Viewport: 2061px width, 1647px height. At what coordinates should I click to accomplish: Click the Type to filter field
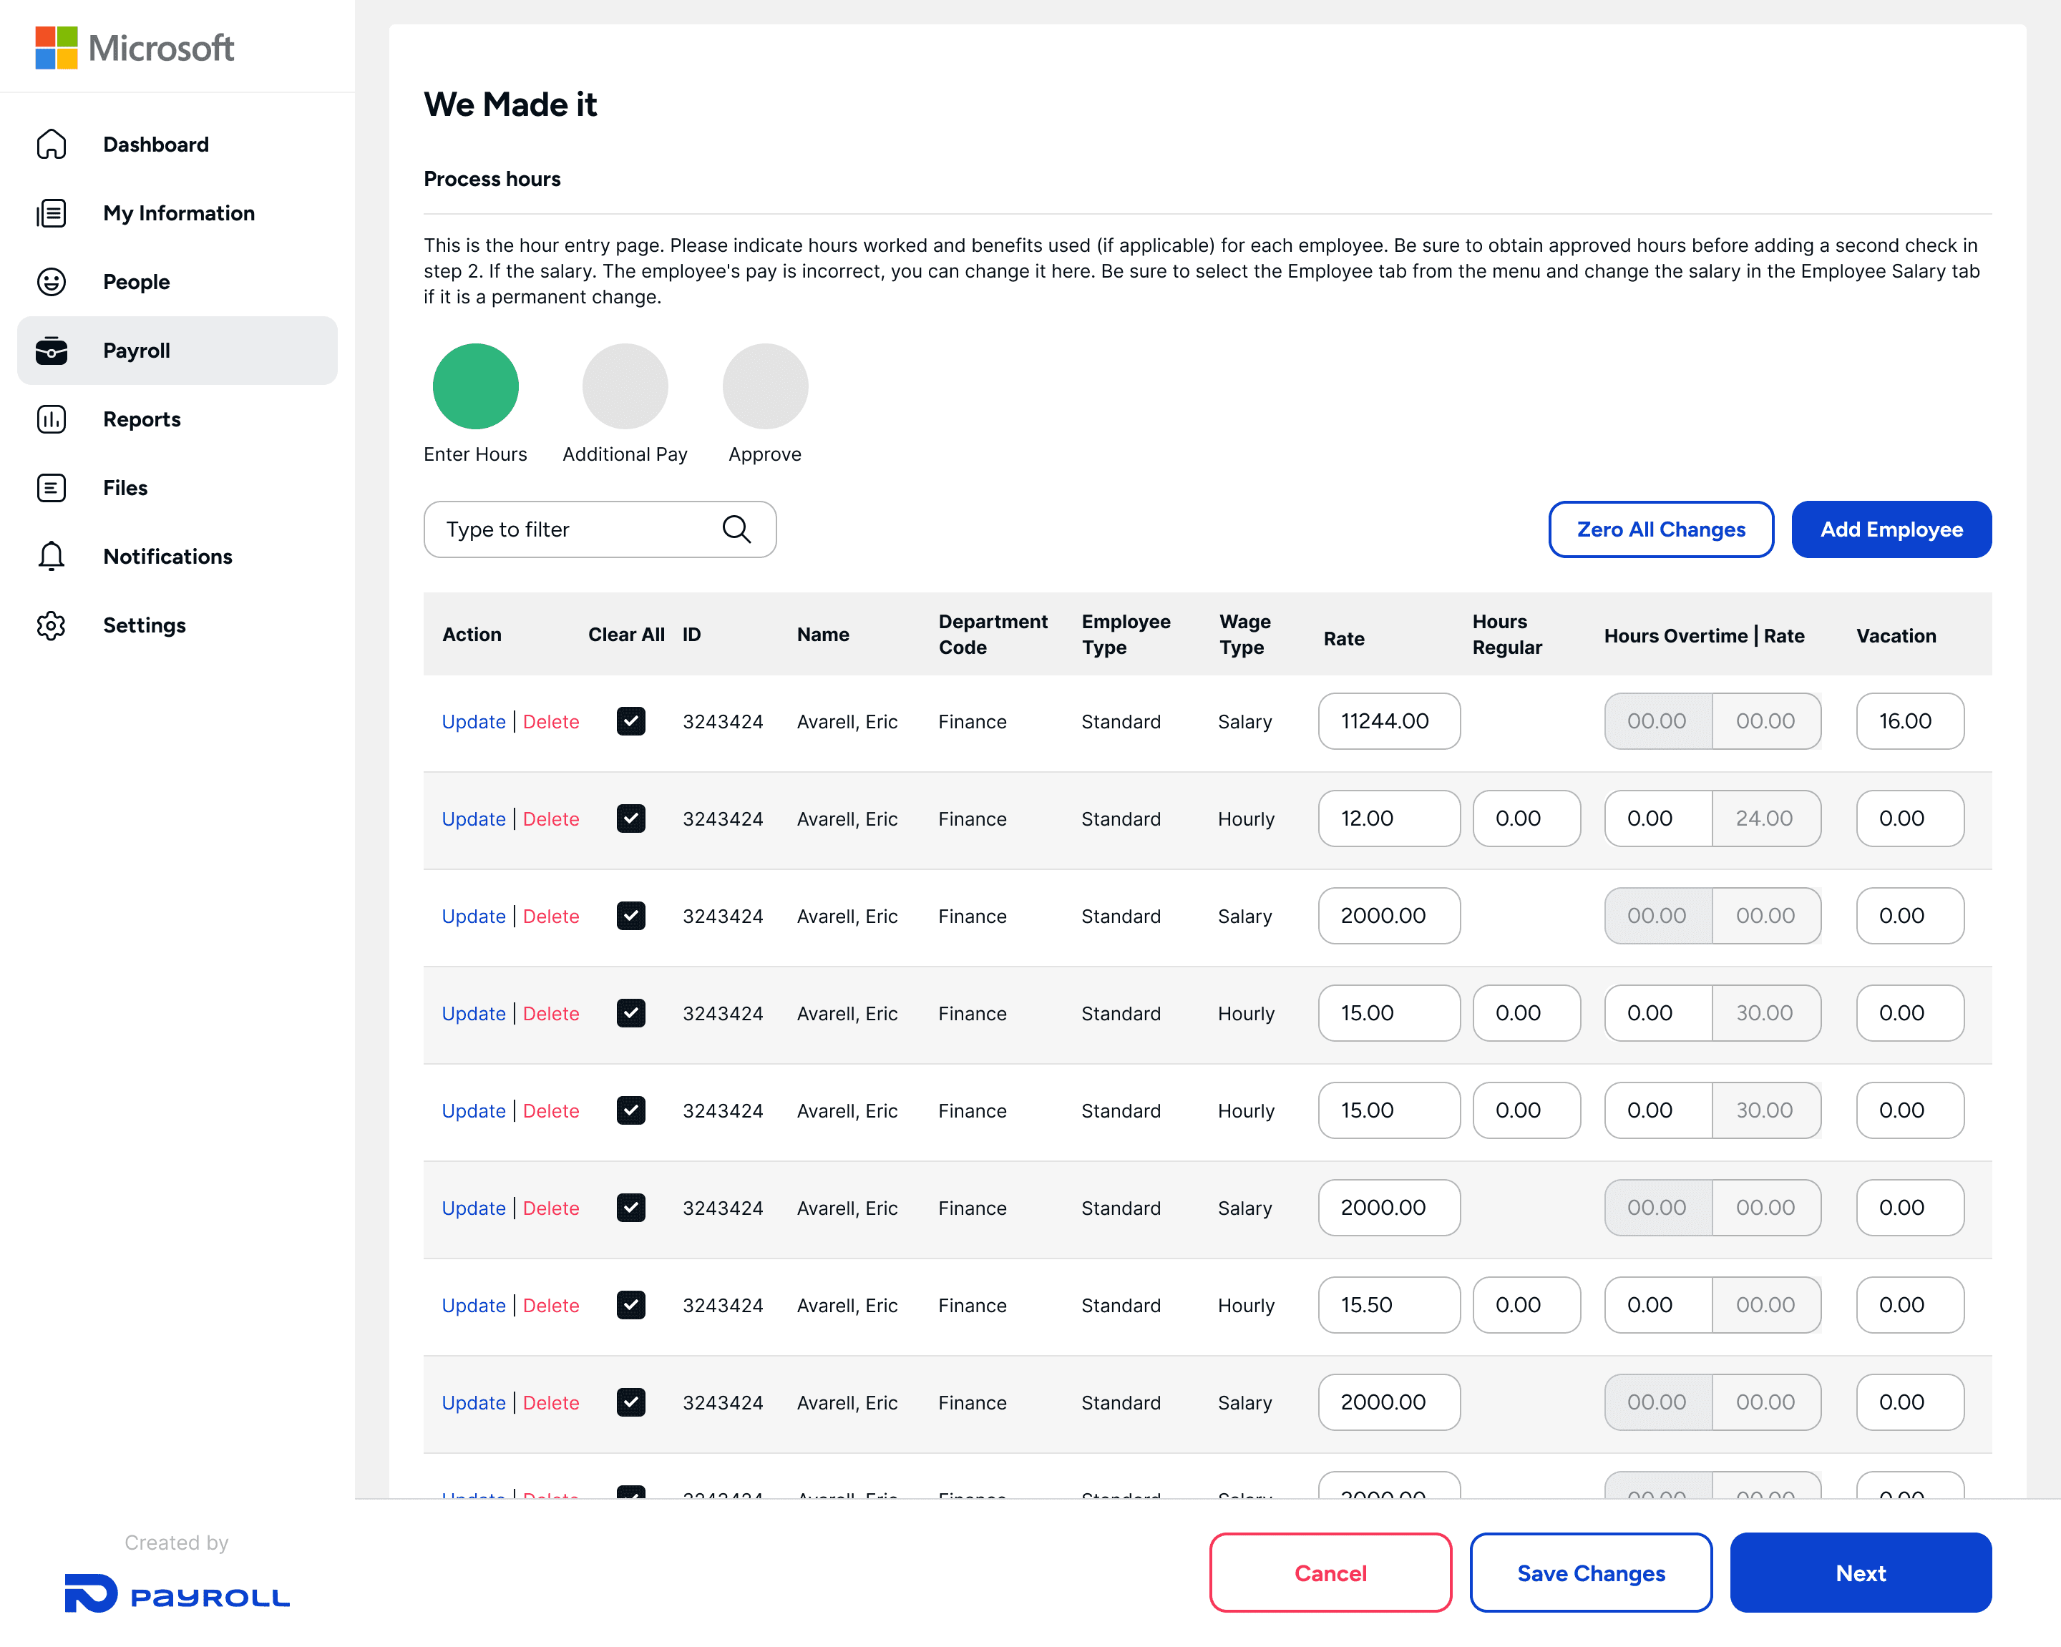[x=573, y=529]
